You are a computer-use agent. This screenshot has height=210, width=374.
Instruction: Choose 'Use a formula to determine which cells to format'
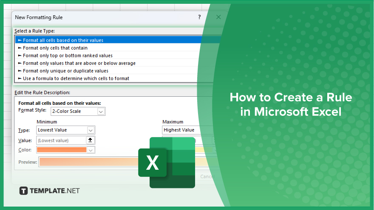118,78
